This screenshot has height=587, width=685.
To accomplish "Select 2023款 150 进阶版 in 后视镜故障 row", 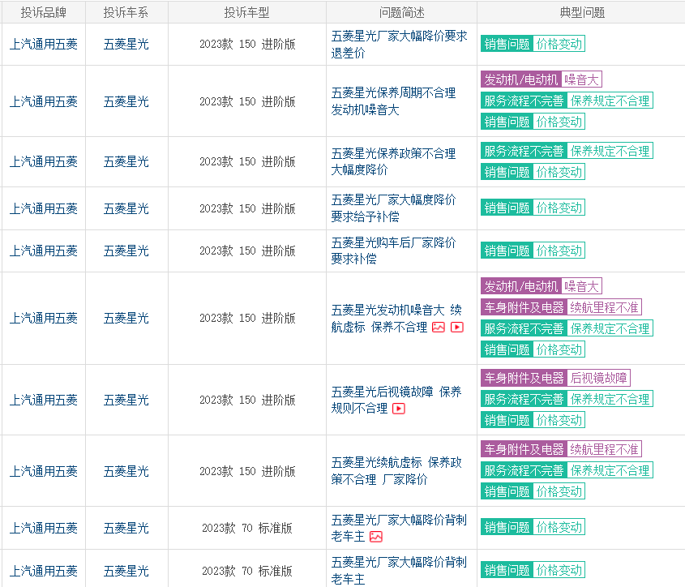I will [x=247, y=400].
